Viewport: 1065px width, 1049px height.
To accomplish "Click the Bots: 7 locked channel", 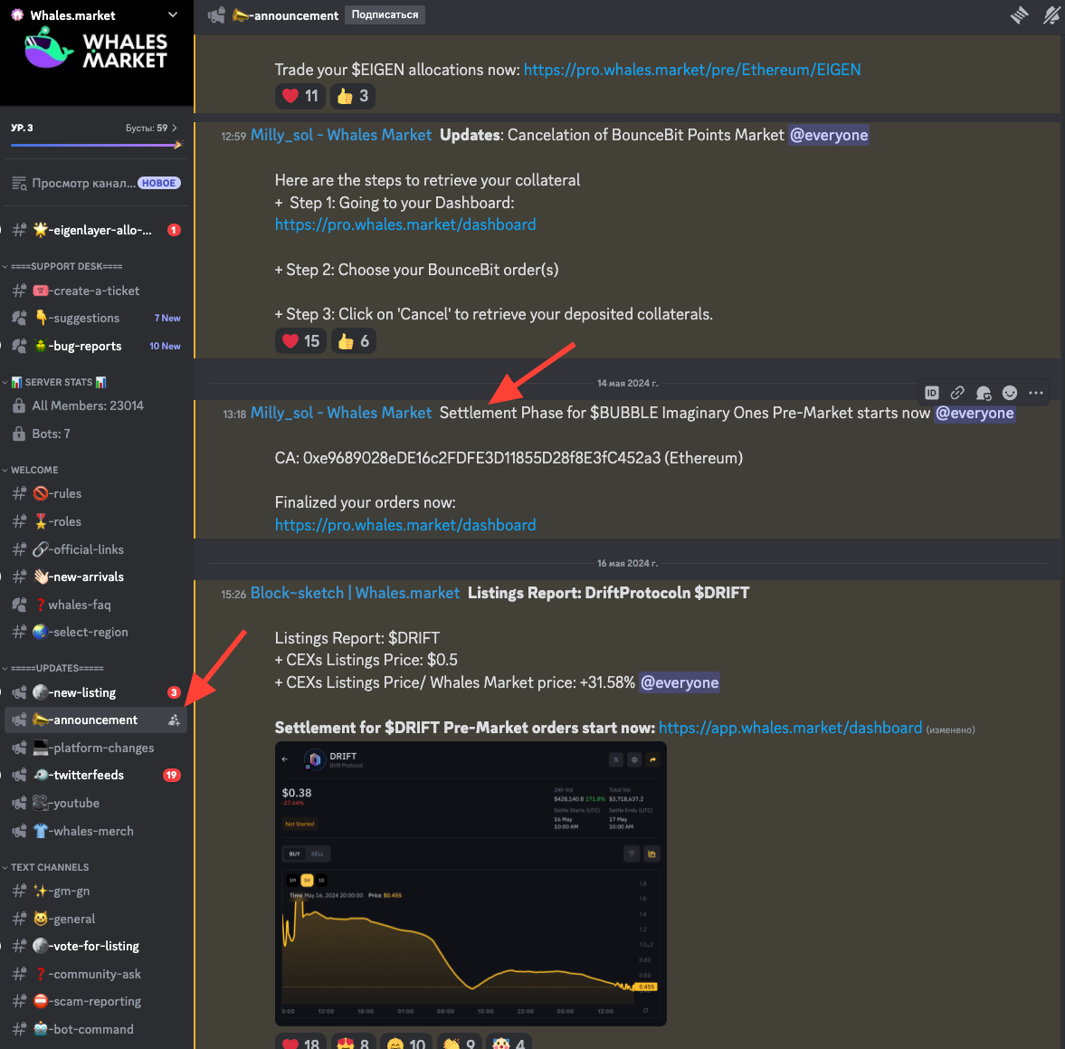I will (x=96, y=434).
